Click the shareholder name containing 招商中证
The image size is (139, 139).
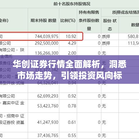(x=12, y=119)
